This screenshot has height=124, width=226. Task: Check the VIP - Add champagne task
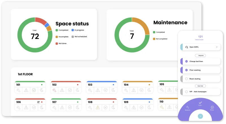186,92
